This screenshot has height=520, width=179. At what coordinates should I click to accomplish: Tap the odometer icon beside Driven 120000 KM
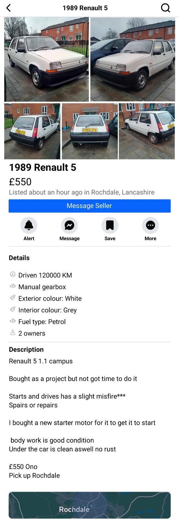point(13,274)
